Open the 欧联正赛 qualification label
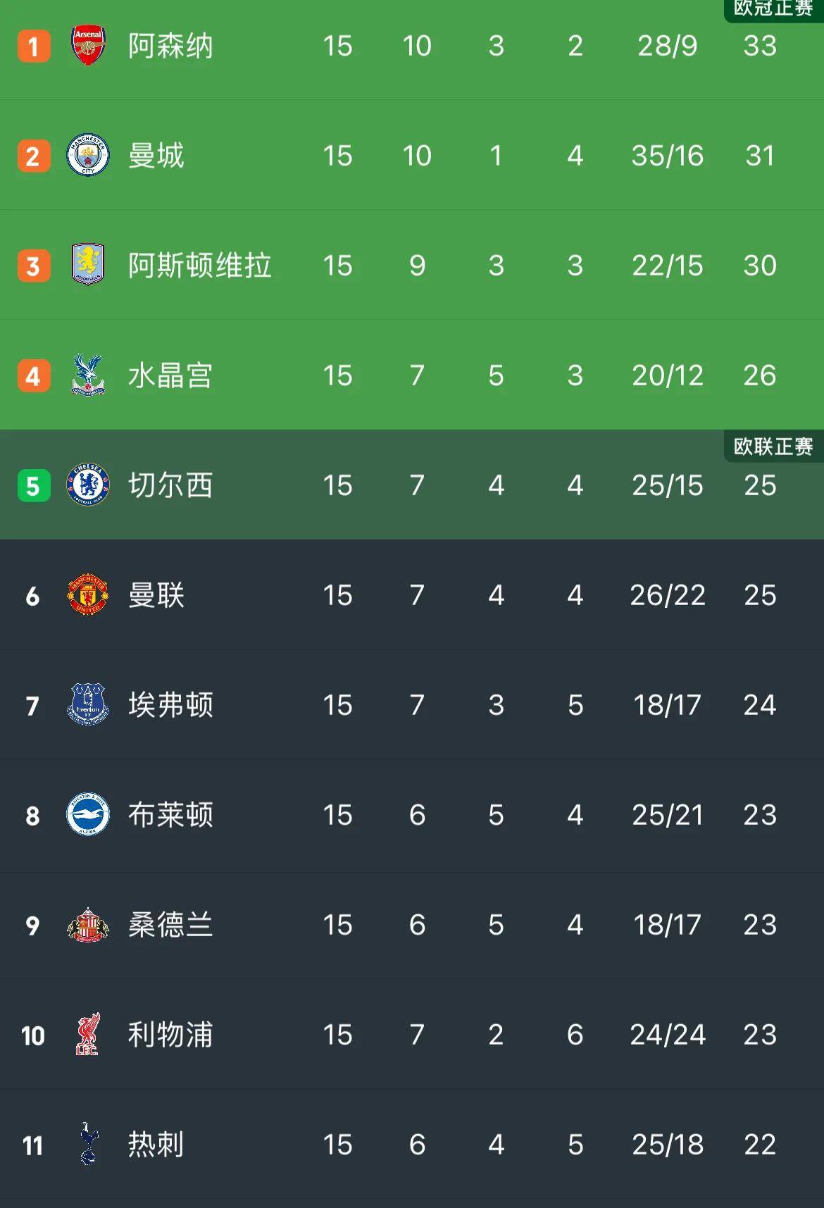824x1208 pixels. click(773, 446)
